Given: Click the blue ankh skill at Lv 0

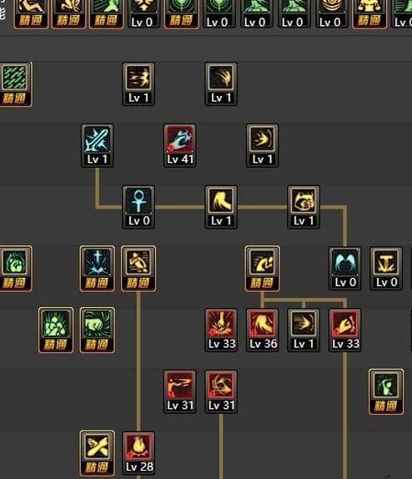Looking at the screenshot, I should coord(138,207).
